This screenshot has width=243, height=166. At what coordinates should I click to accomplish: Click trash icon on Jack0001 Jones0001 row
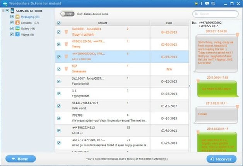(66, 32)
